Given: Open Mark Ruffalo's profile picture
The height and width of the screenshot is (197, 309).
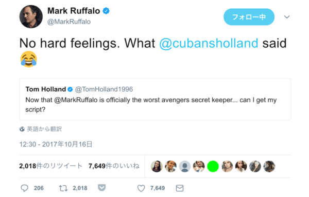Looking at the screenshot, I should (x=31, y=17).
